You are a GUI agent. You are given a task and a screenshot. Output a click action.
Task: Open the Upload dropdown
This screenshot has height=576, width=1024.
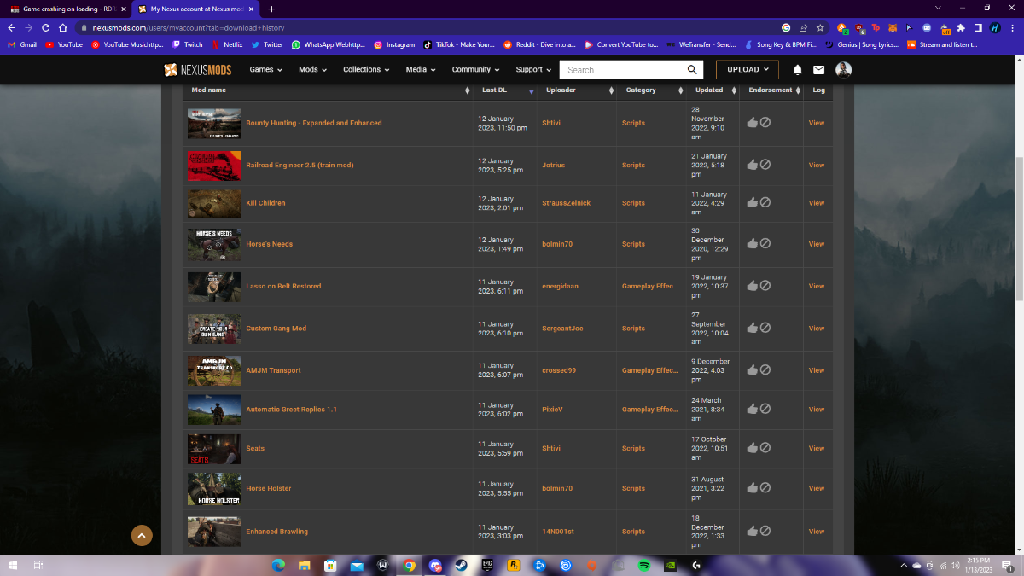[748, 70]
